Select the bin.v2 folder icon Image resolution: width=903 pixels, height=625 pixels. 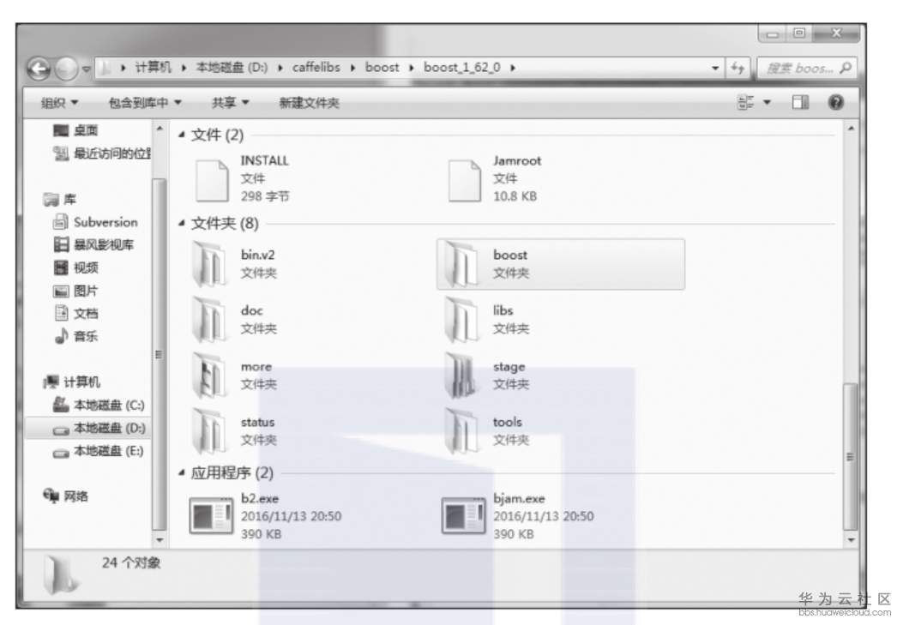(x=208, y=264)
